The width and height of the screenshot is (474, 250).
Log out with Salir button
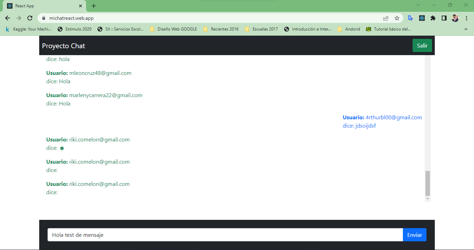click(x=422, y=45)
